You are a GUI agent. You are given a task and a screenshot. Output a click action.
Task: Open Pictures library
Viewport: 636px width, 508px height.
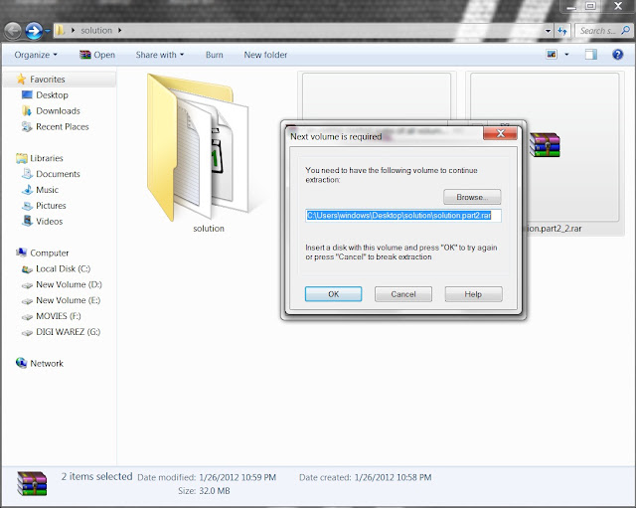[x=51, y=206]
